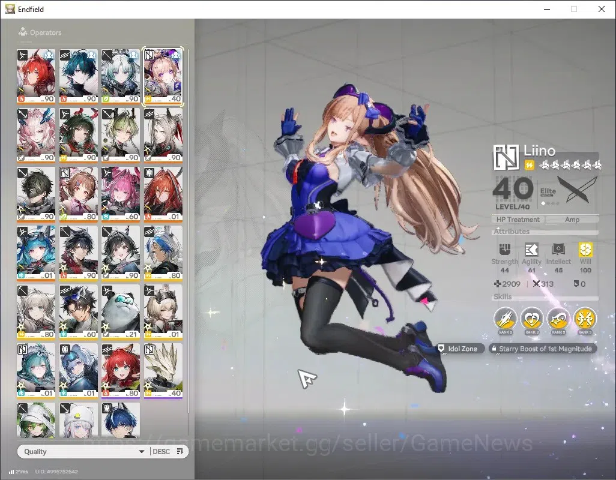
Task: Toggle the DESC sort order
Action: [168, 451]
